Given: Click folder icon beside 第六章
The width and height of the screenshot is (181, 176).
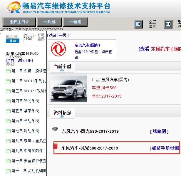Looking at the screenshot, I should pos(8,121).
